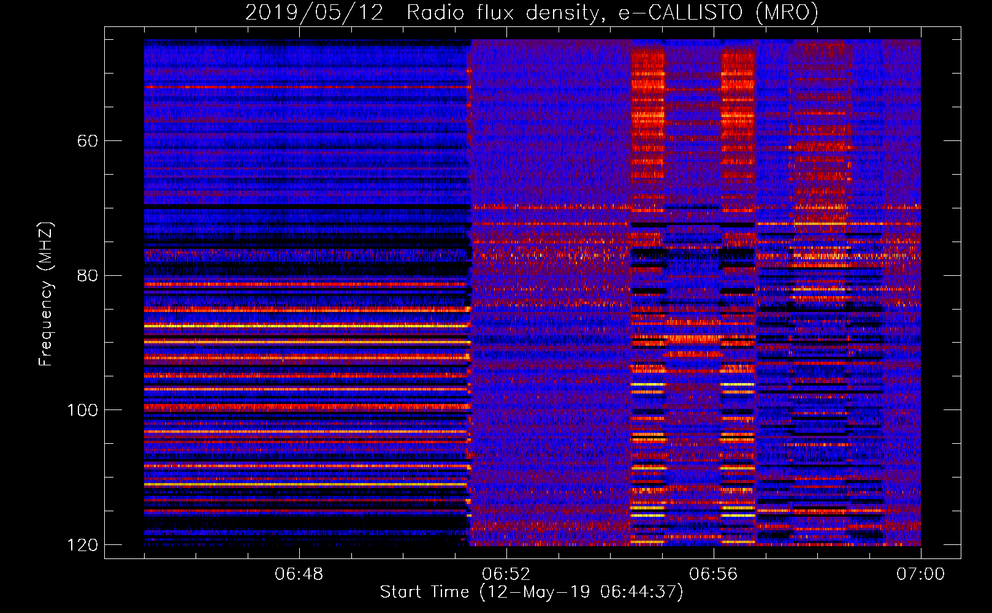The height and width of the screenshot is (613, 992).
Task: Click the 60 frequency tick label
Action: pos(88,141)
